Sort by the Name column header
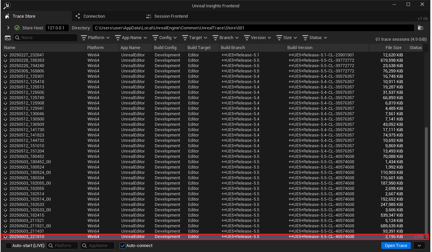The height and width of the screenshot is (252, 432). pos(44,48)
